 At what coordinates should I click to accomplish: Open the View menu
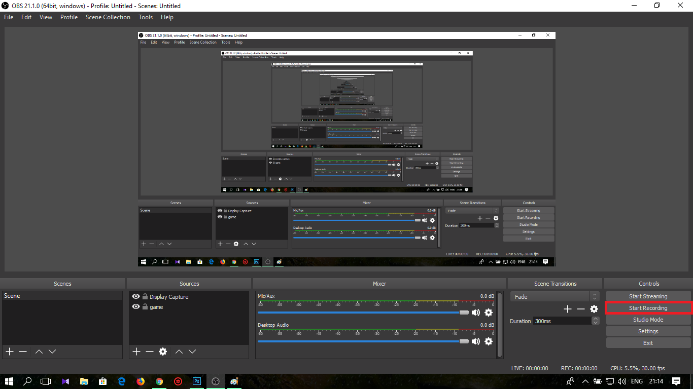(46, 17)
